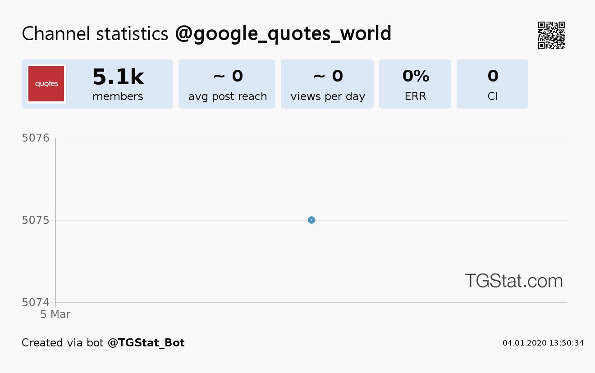Click the ~ 0 avg reach value
Image resolution: width=595 pixels, height=373 pixels.
[x=228, y=76]
